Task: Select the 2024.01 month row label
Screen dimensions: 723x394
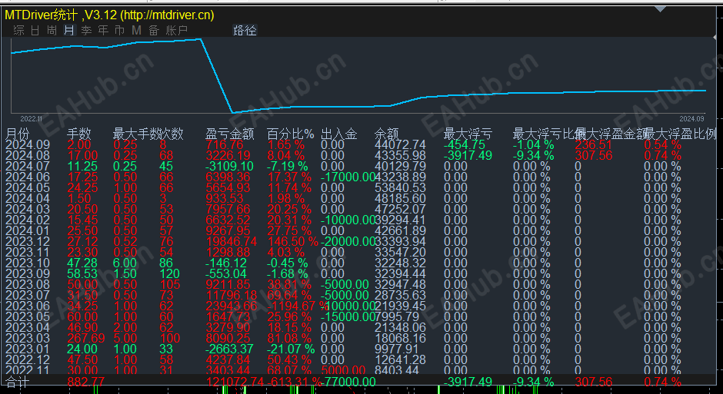Action: click(28, 231)
